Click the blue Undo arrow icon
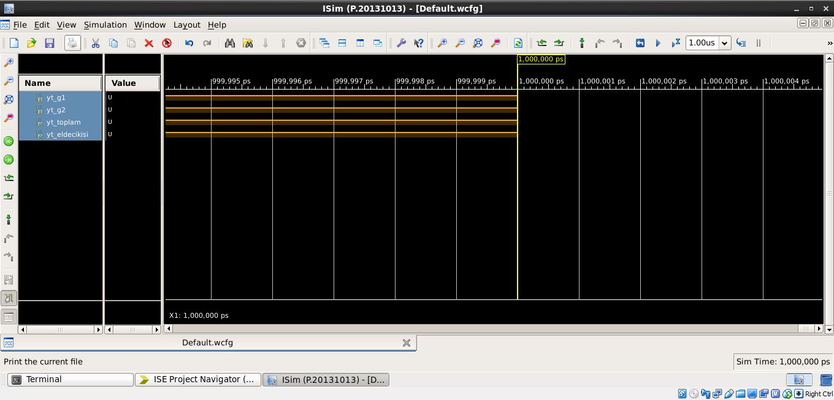The image size is (834, 400). (x=189, y=43)
